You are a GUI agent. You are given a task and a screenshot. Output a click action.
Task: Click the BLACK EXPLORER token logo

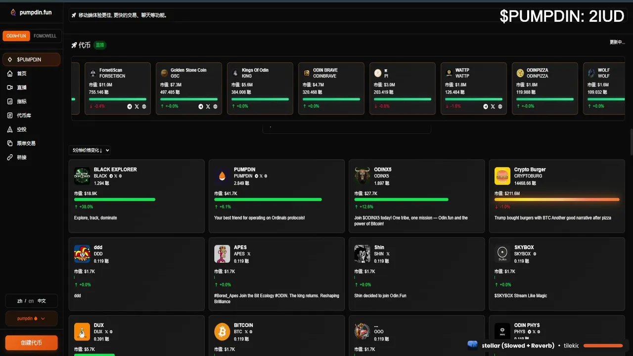coord(82,176)
